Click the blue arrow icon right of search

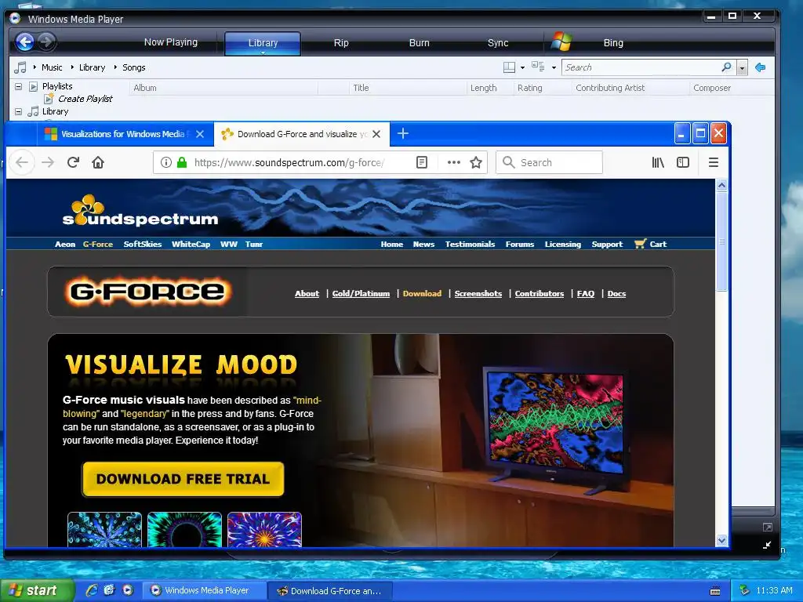point(761,67)
